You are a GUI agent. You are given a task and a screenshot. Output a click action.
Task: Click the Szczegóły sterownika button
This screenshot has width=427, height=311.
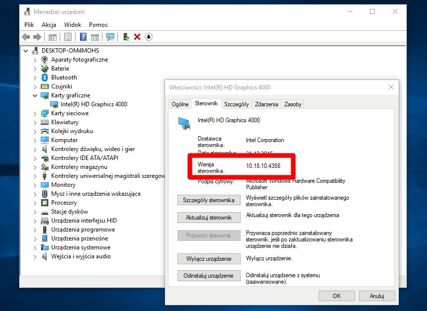coord(209,200)
